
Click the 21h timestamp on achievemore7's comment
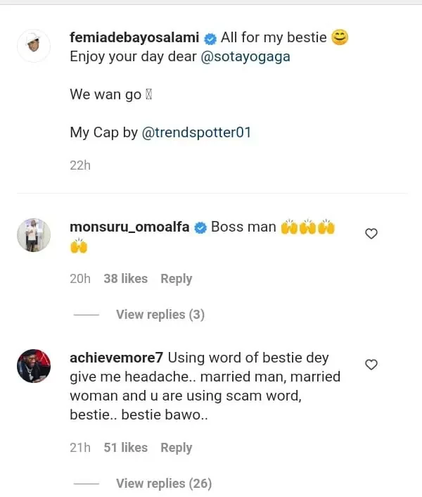[x=79, y=448]
